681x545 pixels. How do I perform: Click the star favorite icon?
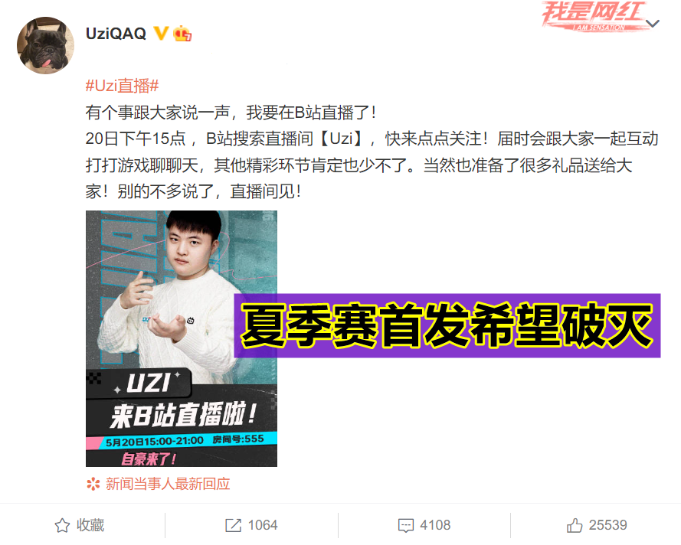(62, 525)
